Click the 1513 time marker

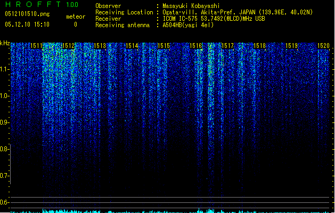point(100,46)
